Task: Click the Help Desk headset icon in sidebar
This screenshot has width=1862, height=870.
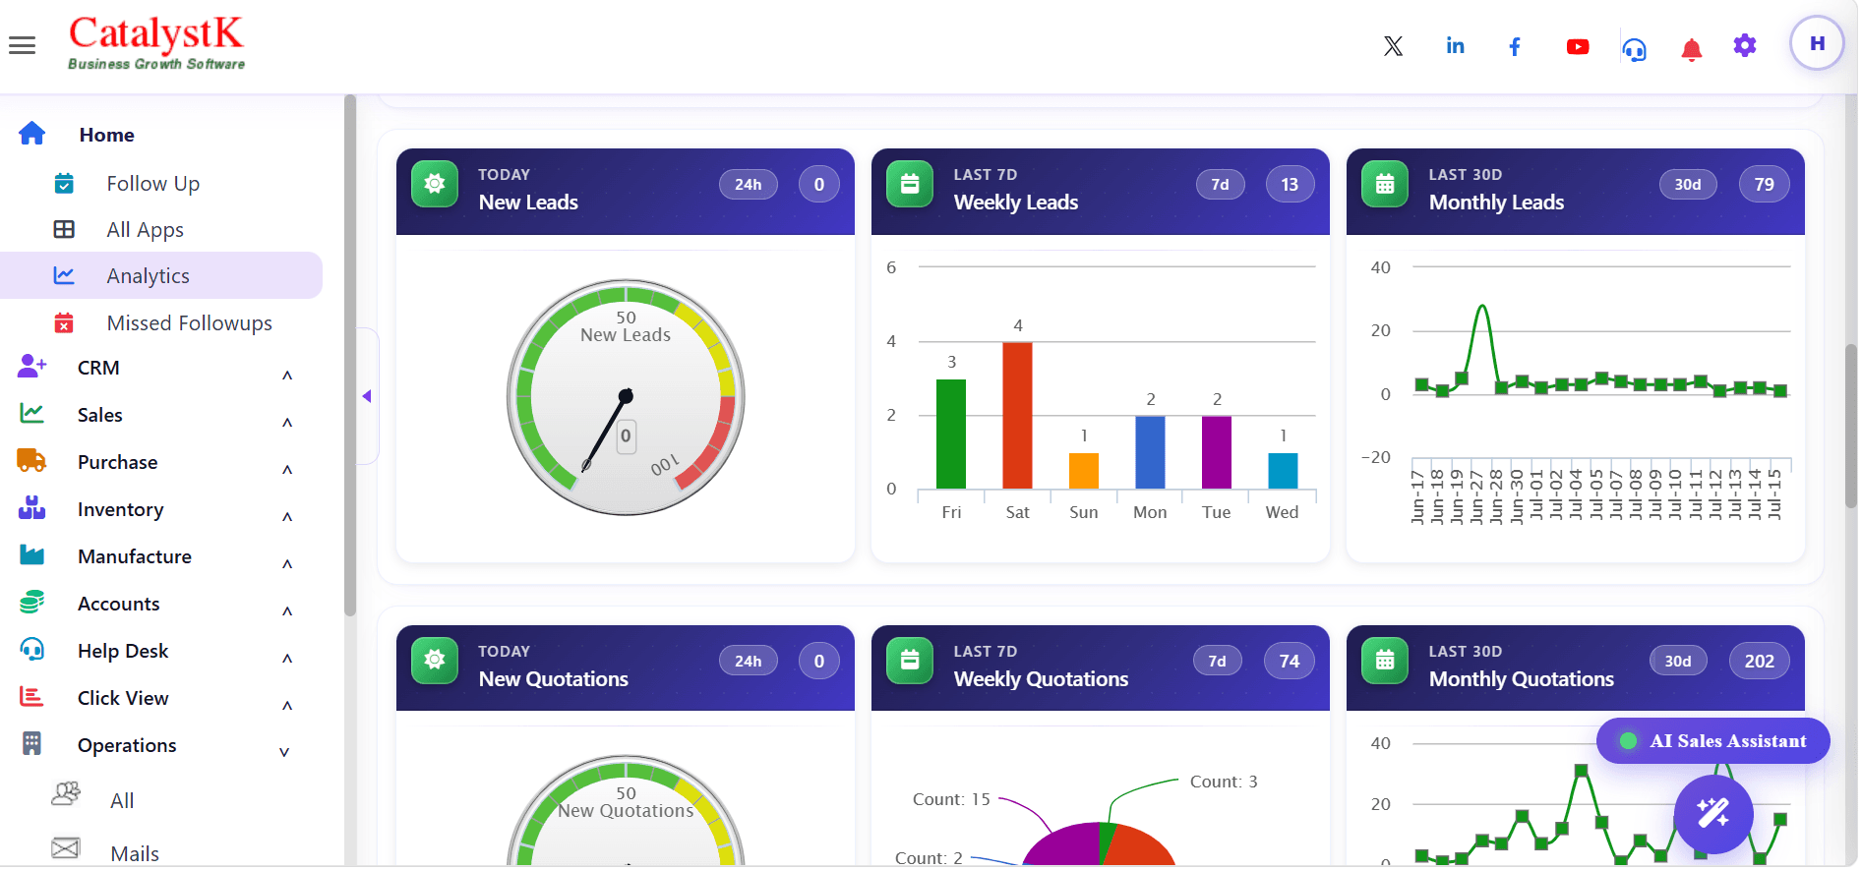Action: pyautogui.click(x=31, y=649)
